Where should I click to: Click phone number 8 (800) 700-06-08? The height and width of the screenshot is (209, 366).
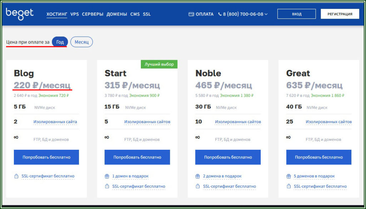(243, 14)
